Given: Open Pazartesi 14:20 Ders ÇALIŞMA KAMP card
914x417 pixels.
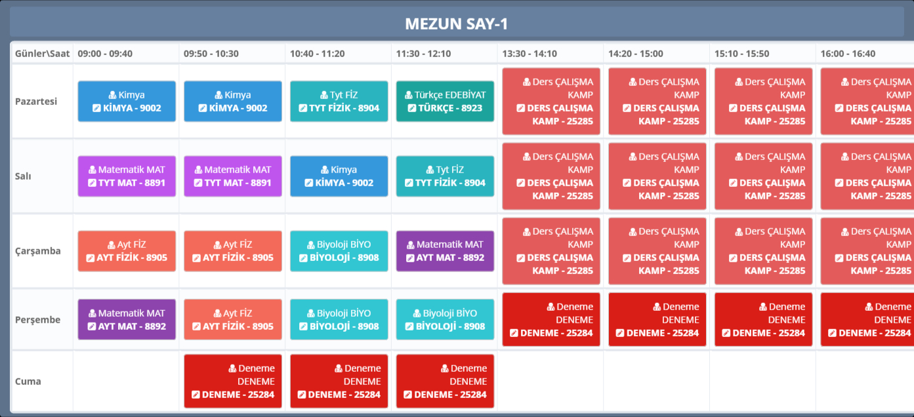Looking at the screenshot, I should tap(657, 101).
